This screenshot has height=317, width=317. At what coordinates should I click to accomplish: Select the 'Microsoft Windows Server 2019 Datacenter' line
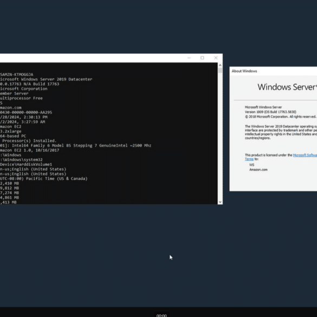(x=46, y=79)
